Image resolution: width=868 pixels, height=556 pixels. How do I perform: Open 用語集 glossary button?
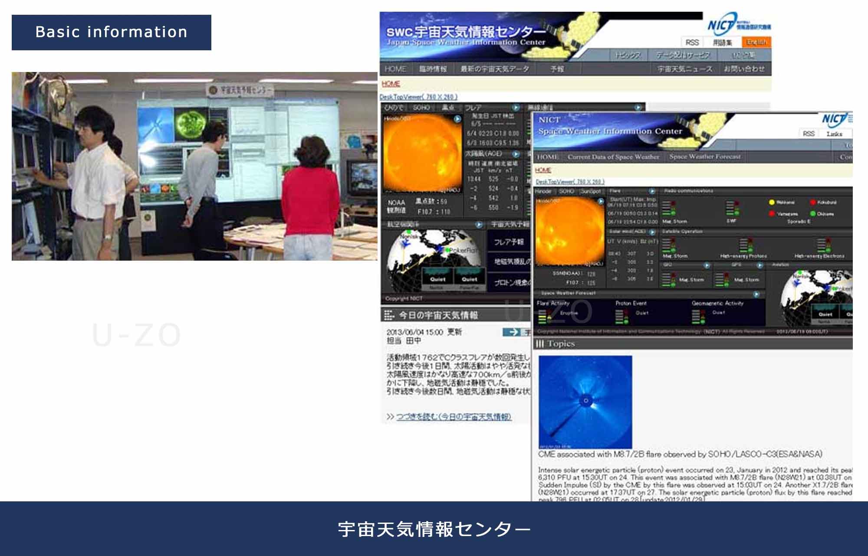(x=723, y=42)
